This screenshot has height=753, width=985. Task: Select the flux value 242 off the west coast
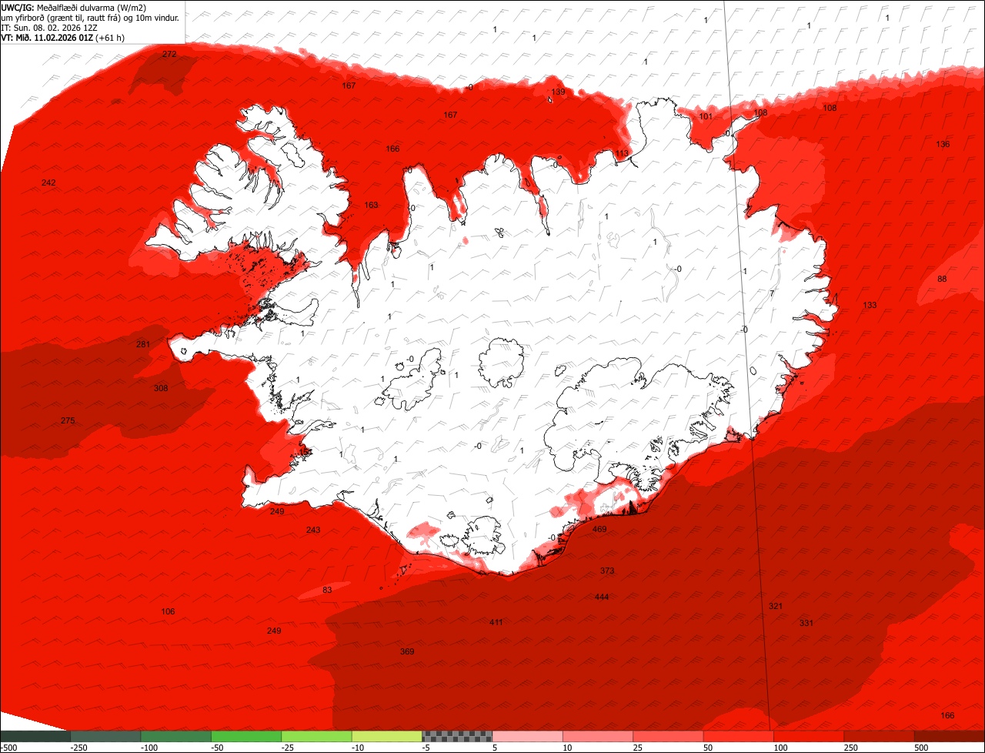click(48, 182)
